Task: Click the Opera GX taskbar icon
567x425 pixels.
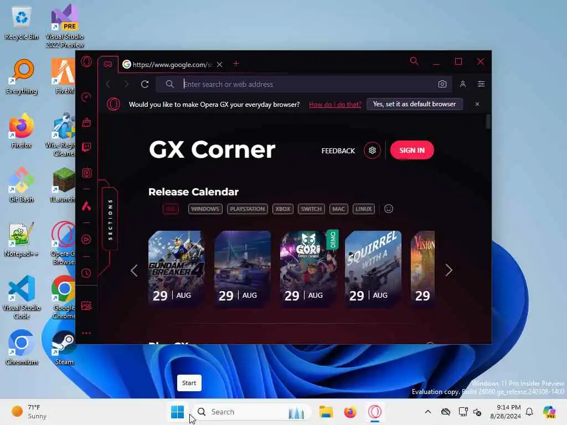Action: 375,412
